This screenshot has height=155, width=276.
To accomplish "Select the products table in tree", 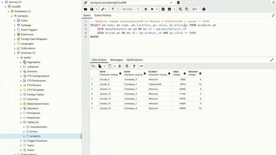I will point(35,136).
